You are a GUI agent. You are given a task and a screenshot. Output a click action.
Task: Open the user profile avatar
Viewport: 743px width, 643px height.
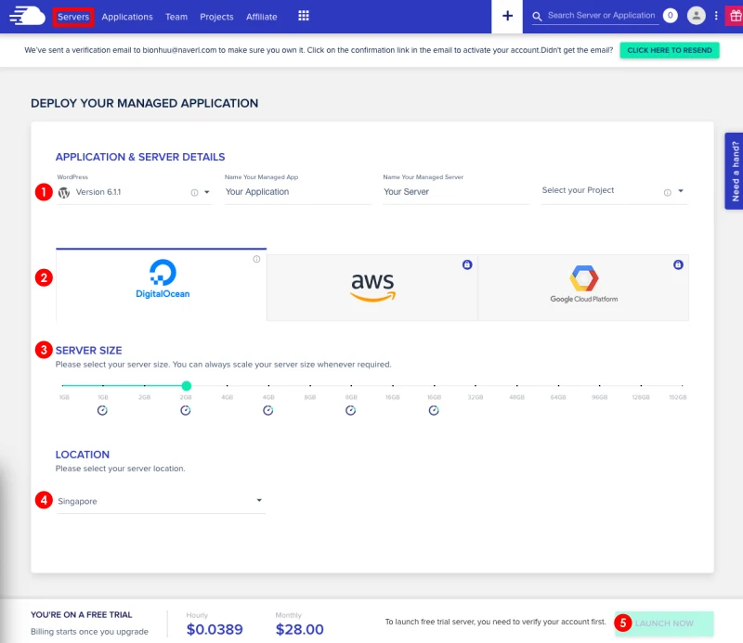[x=696, y=16]
